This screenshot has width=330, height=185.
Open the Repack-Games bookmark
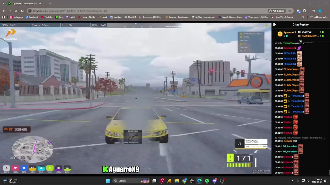(x=230, y=17)
